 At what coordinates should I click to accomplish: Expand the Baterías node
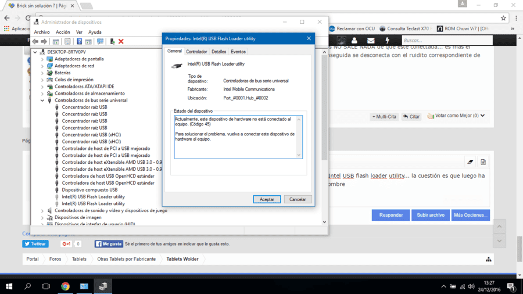click(x=42, y=73)
